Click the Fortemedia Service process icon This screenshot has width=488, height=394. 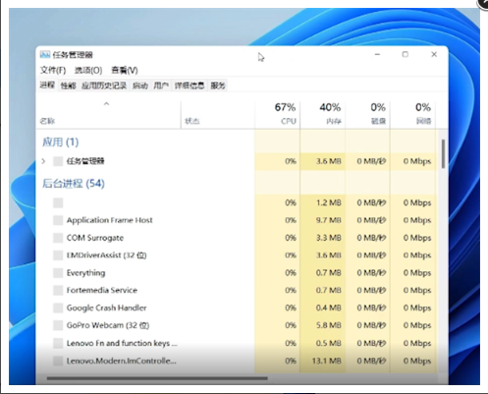tap(58, 290)
